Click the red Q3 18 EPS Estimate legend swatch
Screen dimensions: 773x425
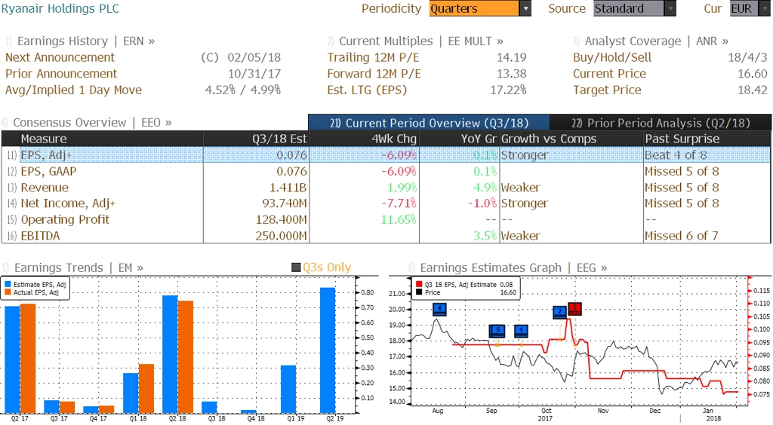click(x=419, y=284)
